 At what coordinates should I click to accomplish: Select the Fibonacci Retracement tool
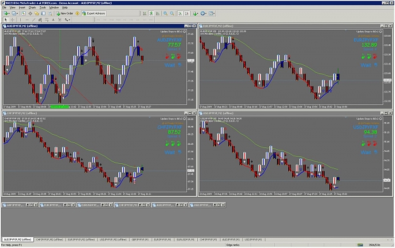[x=47, y=20]
